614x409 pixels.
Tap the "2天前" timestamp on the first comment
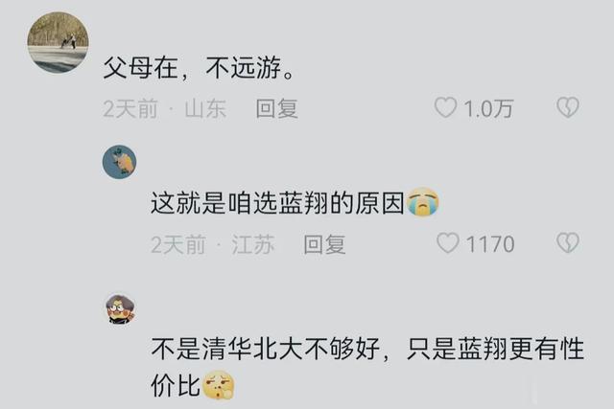(x=130, y=108)
